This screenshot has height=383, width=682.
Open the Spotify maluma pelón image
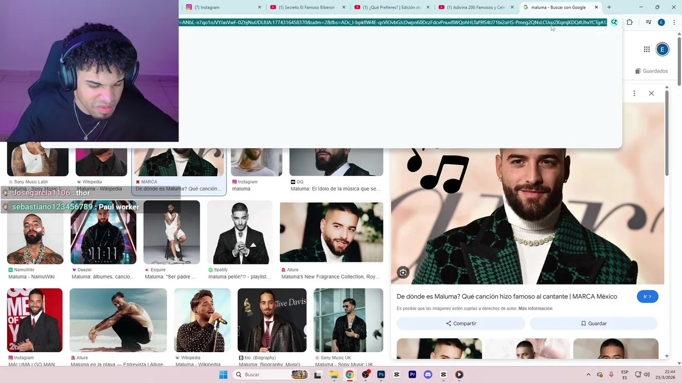[x=240, y=232]
